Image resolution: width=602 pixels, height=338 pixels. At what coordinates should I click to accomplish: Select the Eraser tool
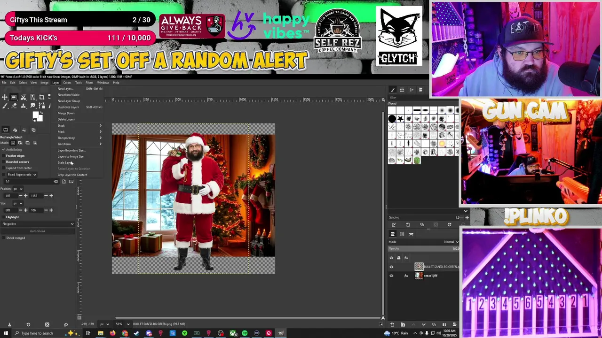tap(14, 106)
